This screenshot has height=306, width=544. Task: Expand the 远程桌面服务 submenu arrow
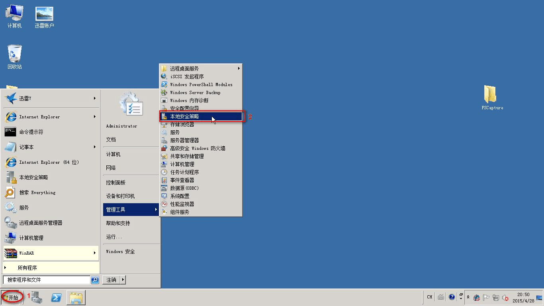pyautogui.click(x=239, y=69)
